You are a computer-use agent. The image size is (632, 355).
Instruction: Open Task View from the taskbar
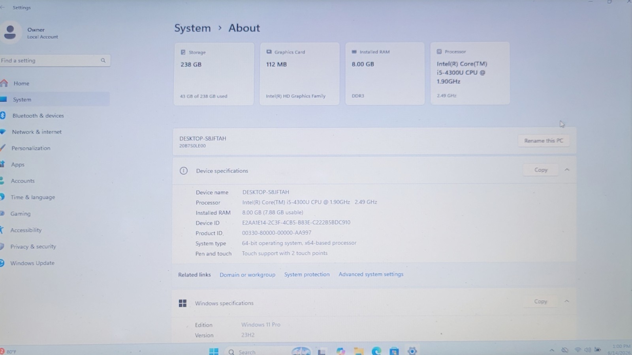click(322, 351)
